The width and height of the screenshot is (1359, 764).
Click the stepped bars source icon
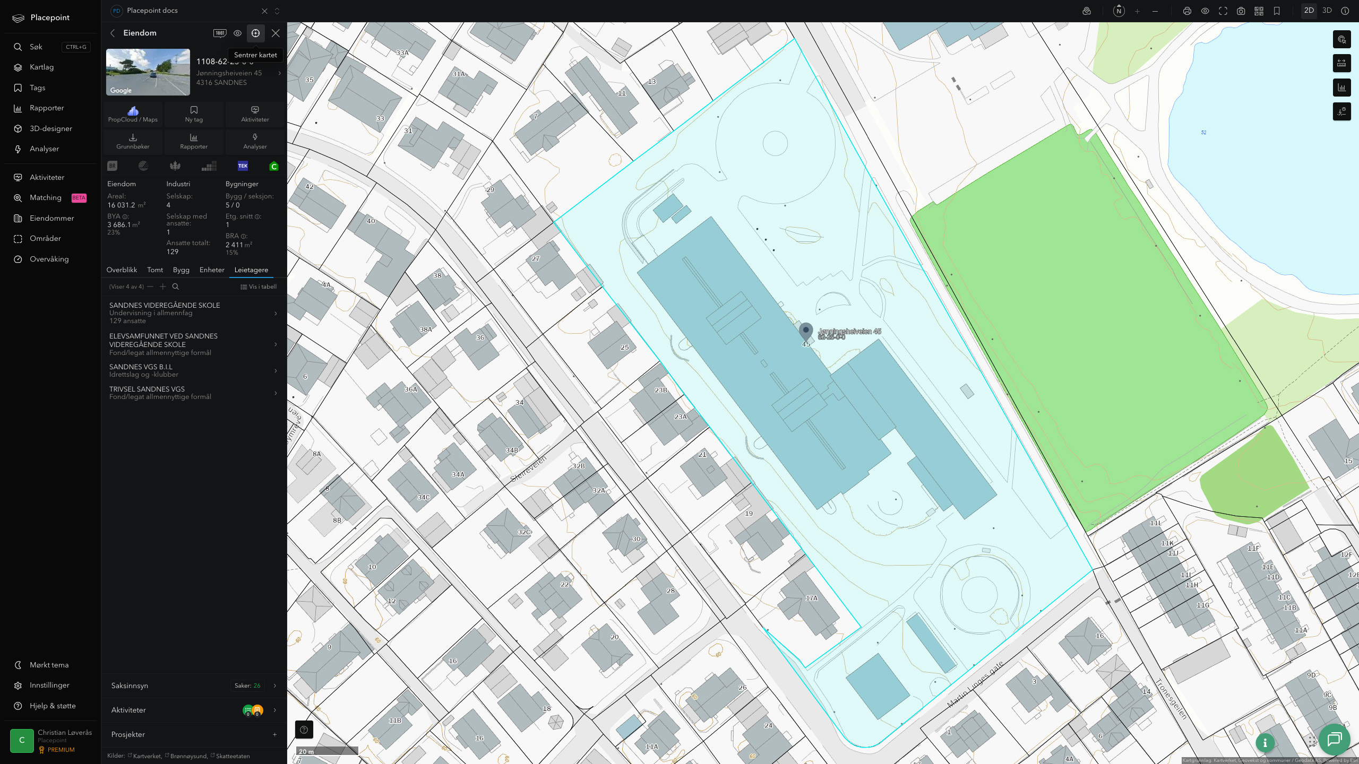click(209, 166)
